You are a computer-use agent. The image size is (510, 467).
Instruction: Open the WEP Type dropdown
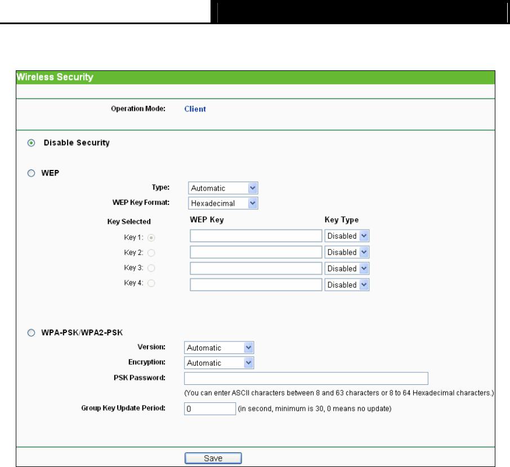[x=223, y=188]
